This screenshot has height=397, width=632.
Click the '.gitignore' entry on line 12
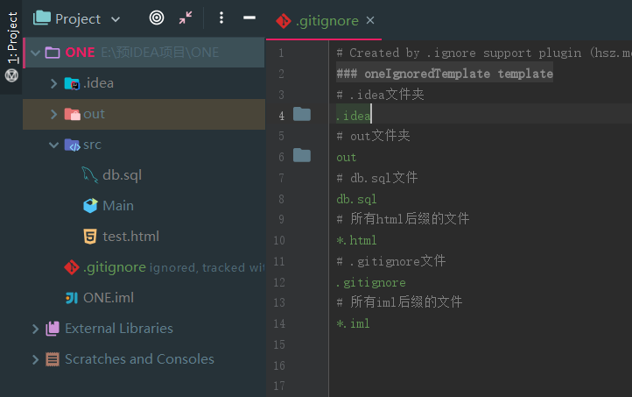click(x=371, y=282)
